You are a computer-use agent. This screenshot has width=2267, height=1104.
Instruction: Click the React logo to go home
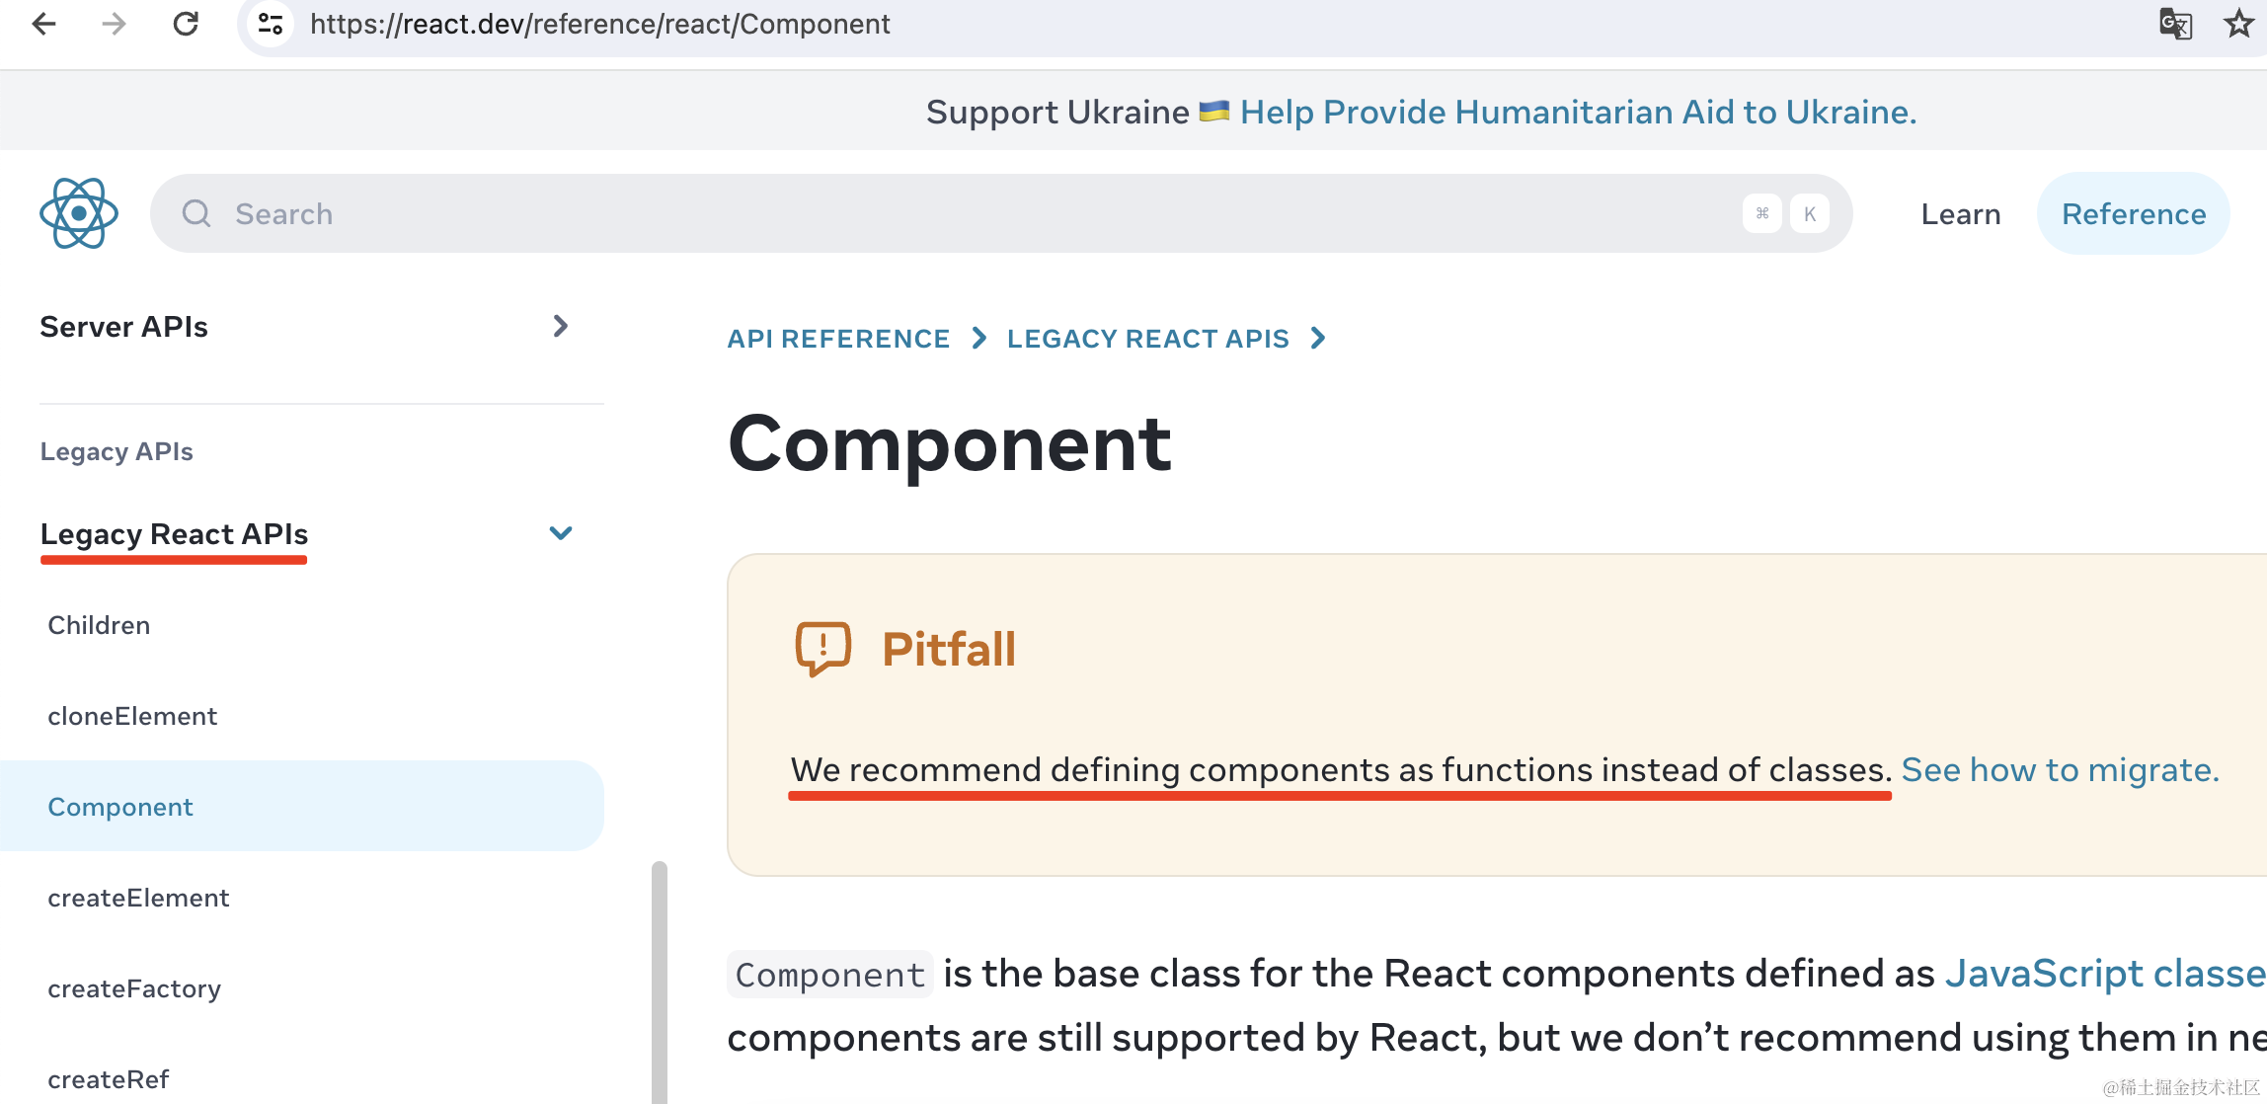[78, 213]
